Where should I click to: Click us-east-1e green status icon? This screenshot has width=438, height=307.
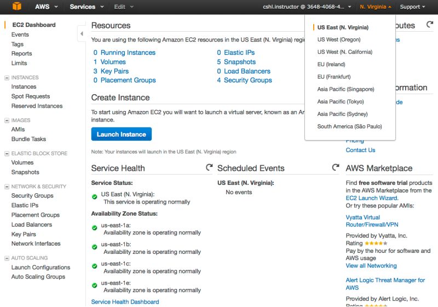pyautogui.click(x=95, y=285)
